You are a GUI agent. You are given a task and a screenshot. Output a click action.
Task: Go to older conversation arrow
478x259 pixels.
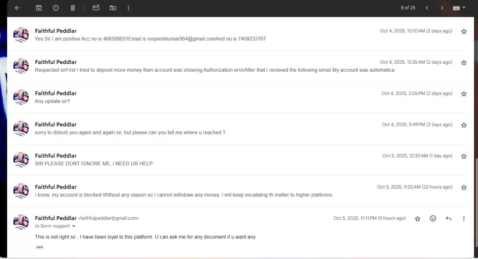[442, 8]
